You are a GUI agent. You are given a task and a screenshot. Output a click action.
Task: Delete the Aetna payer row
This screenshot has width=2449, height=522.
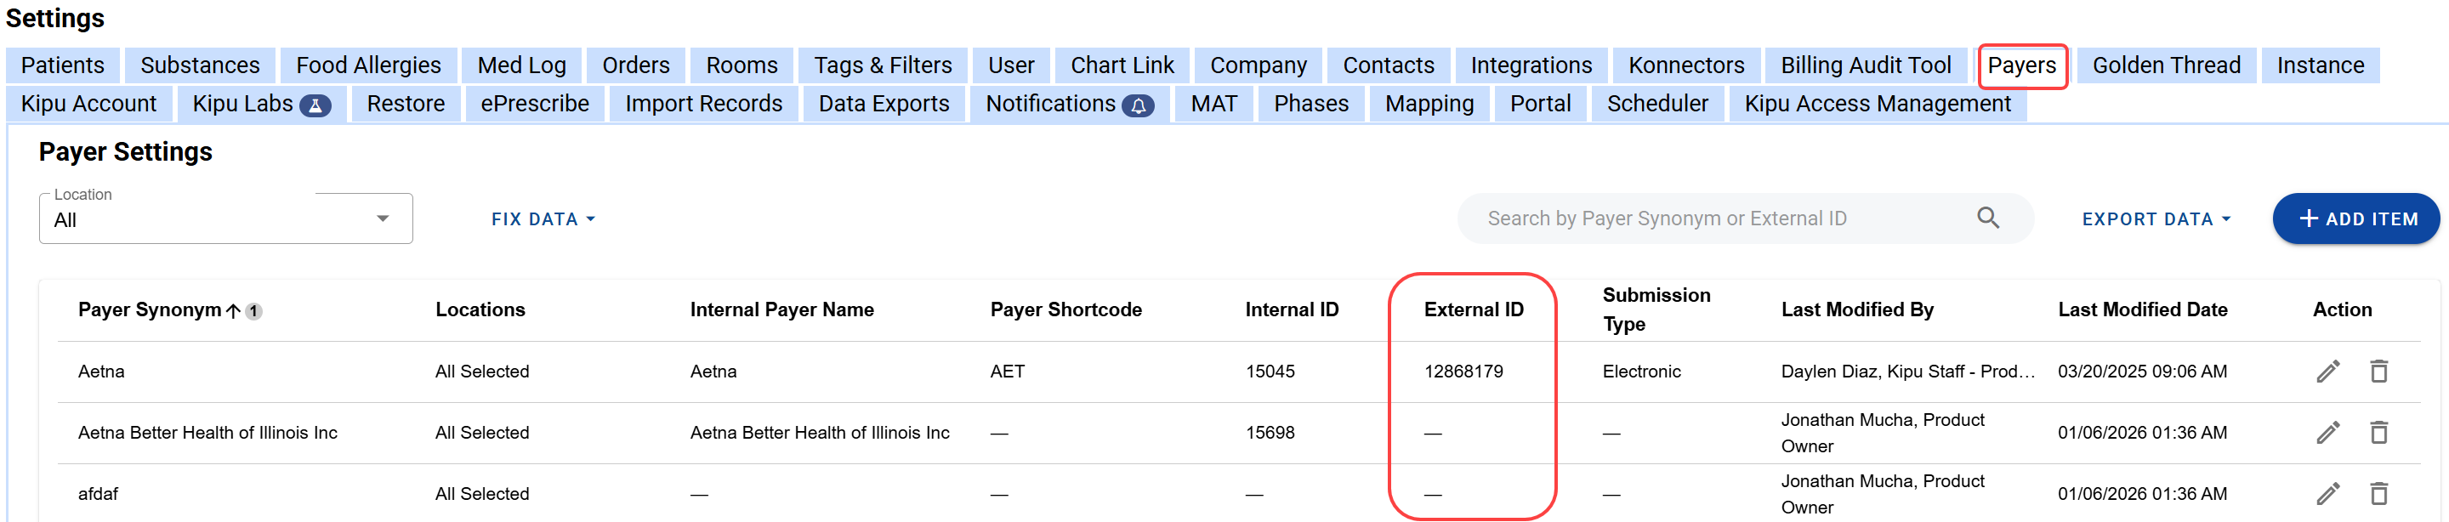click(2378, 371)
